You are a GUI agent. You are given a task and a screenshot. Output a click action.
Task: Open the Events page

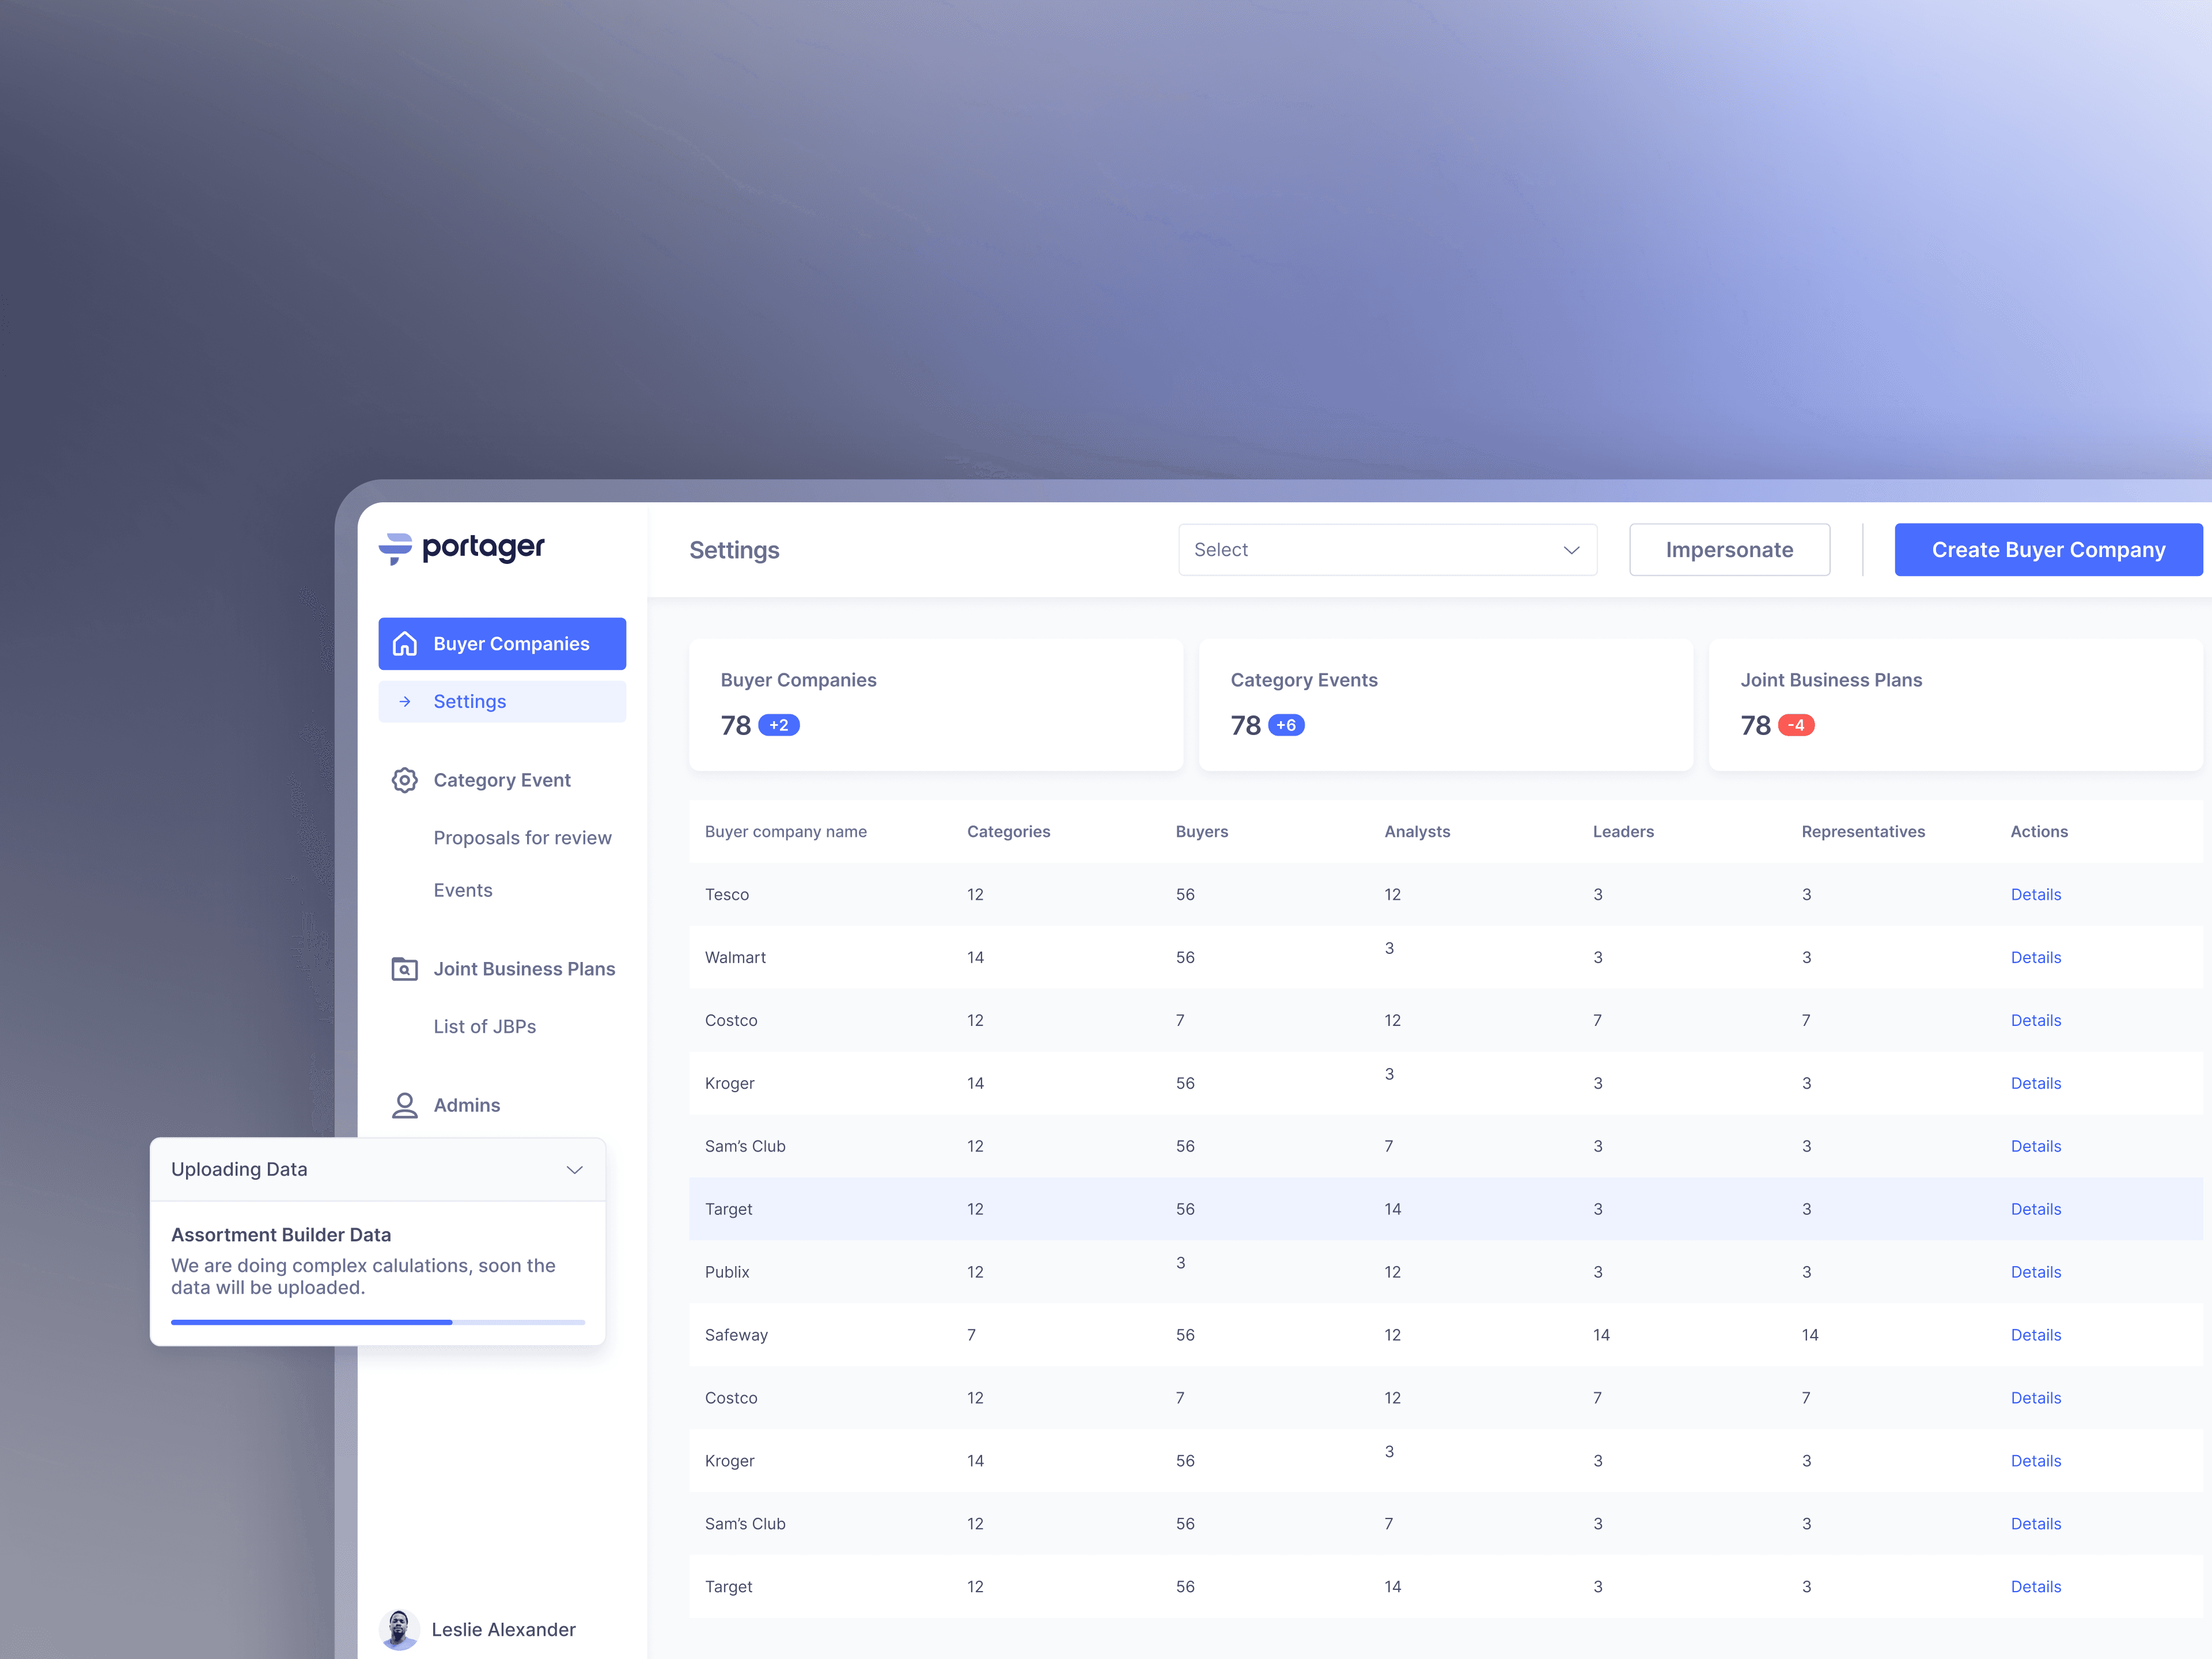463,889
